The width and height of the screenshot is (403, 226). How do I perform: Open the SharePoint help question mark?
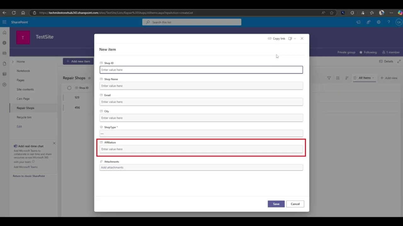coord(389,22)
